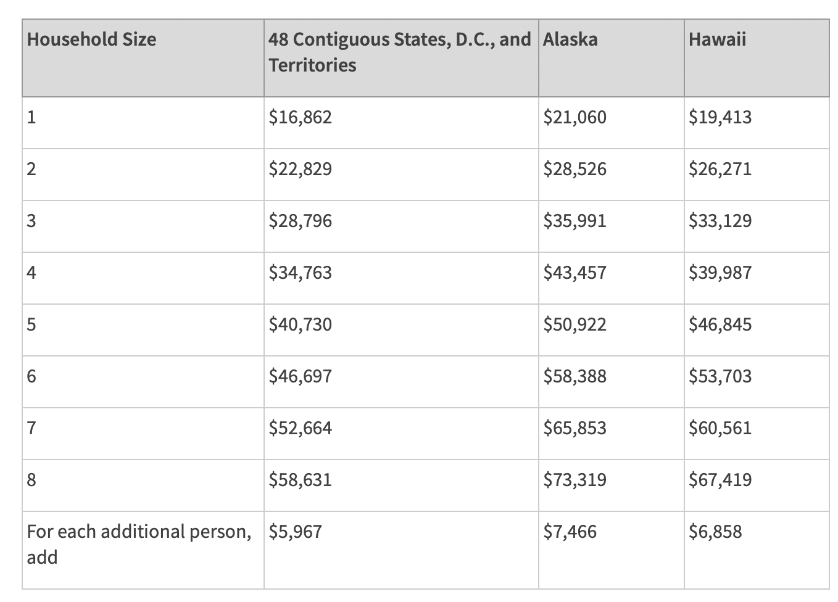Click Alaska value $35,991
Screen dimensions: 838x602
coord(575,221)
